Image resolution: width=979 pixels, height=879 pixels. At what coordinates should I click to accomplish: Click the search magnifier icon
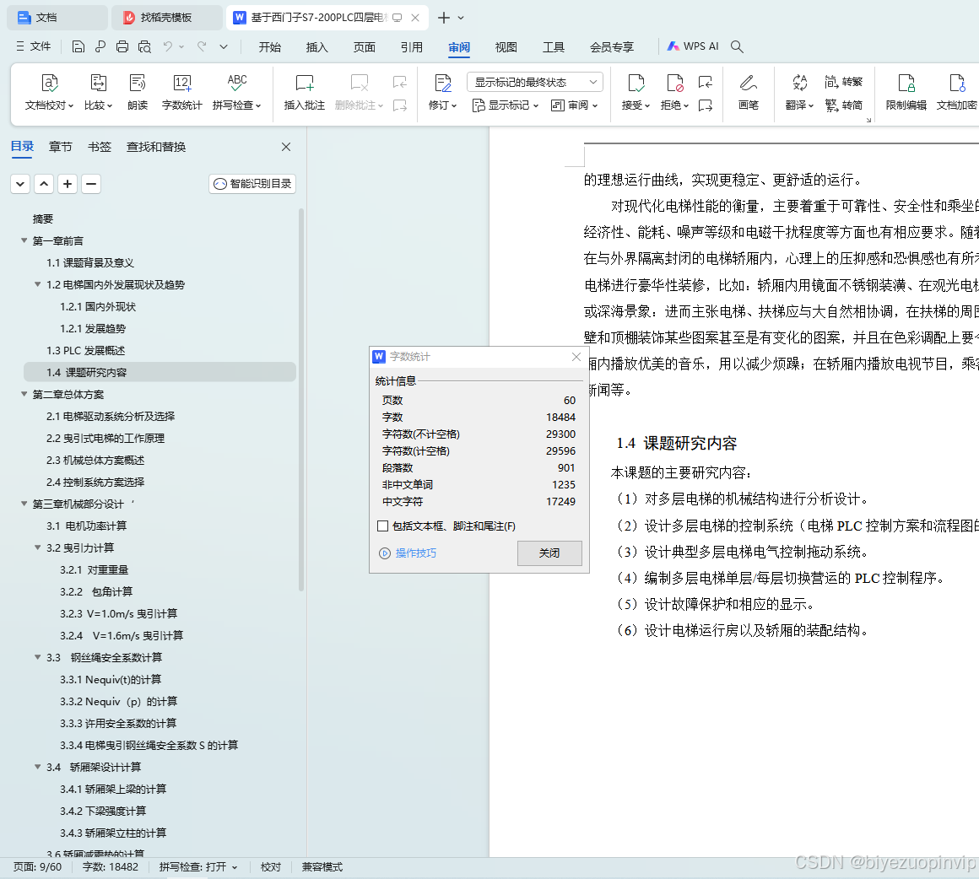pyautogui.click(x=737, y=47)
